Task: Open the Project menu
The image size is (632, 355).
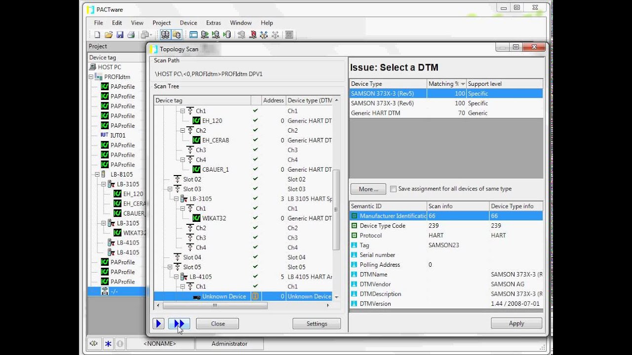Action: pyautogui.click(x=161, y=23)
